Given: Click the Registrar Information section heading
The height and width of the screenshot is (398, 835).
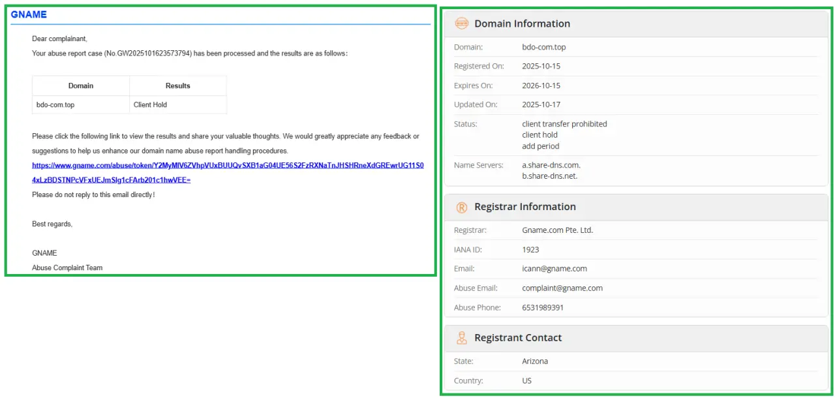Looking at the screenshot, I should point(525,207).
